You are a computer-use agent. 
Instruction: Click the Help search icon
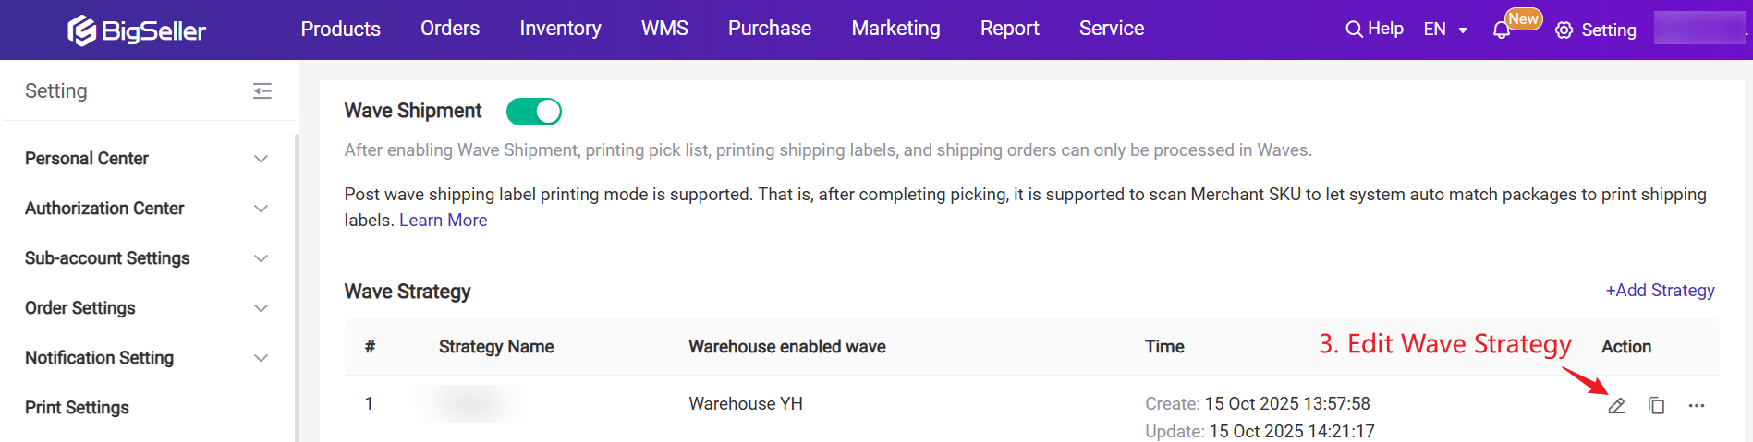pos(1354,30)
